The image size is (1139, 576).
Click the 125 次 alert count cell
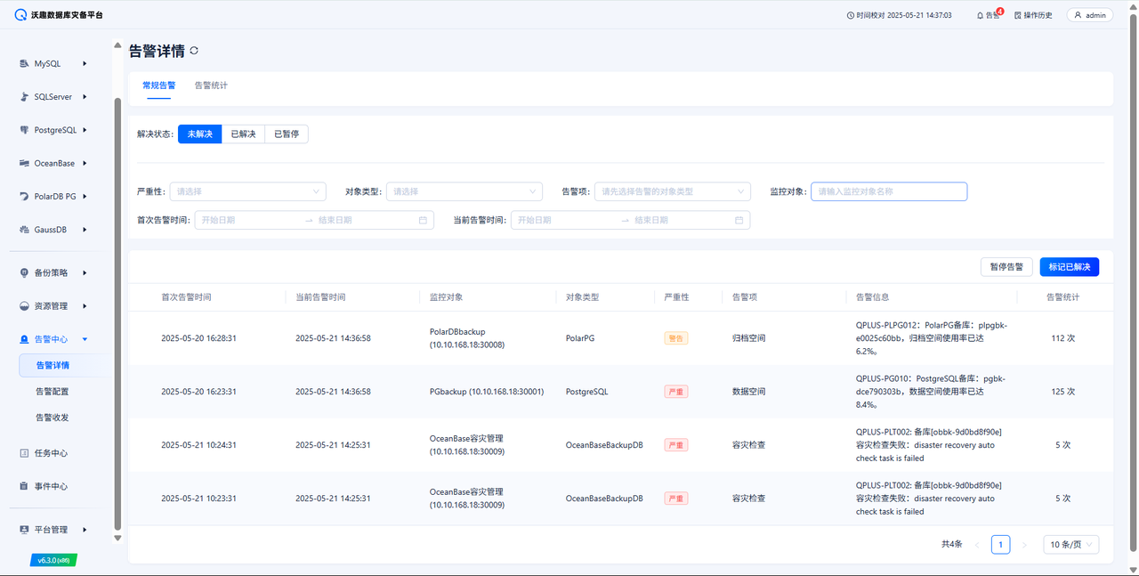(1063, 392)
